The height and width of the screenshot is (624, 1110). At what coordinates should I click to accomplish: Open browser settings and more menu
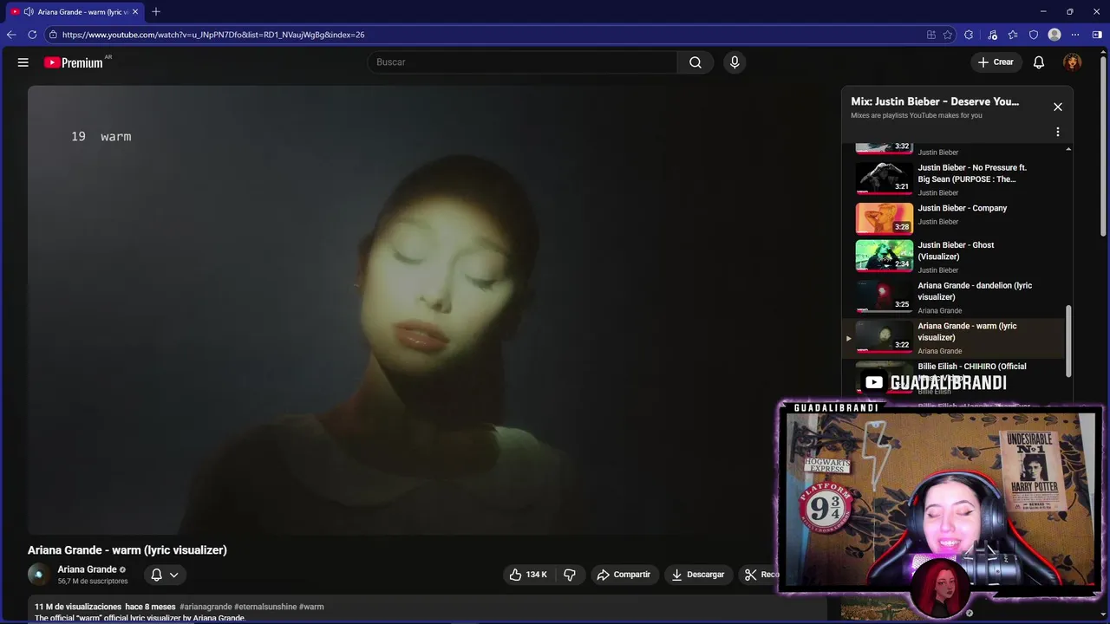[x=1075, y=35]
